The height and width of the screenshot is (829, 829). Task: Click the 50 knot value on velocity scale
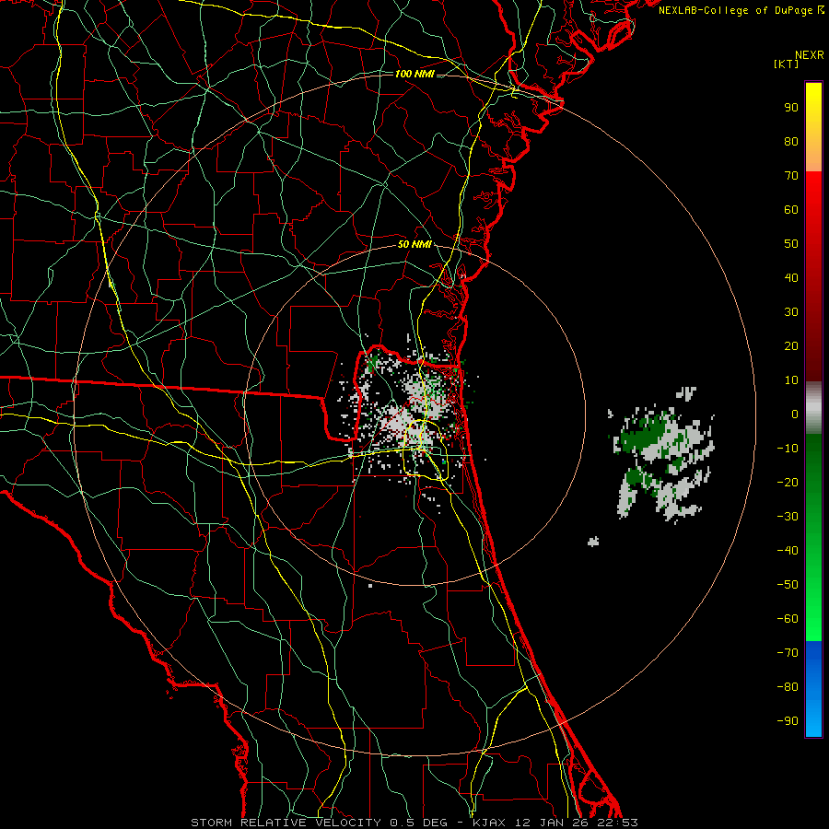pyautogui.click(x=791, y=244)
